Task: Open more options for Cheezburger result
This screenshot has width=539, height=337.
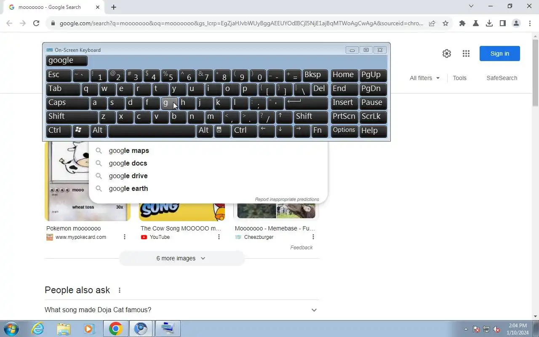Action: pos(313,237)
